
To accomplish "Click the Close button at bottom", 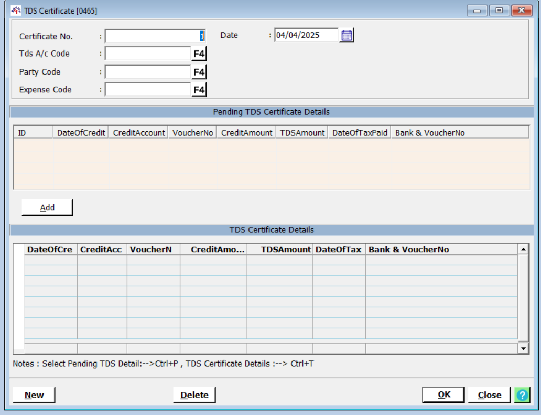I will (489, 395).
